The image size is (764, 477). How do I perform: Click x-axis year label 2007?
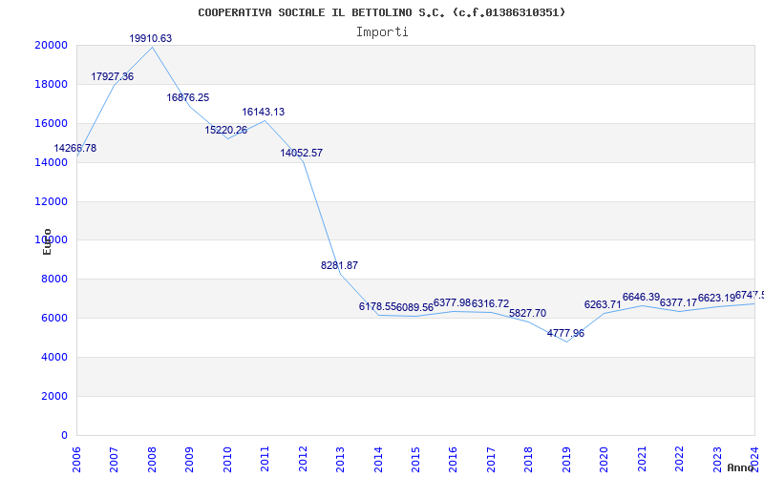tap(114, 460)
